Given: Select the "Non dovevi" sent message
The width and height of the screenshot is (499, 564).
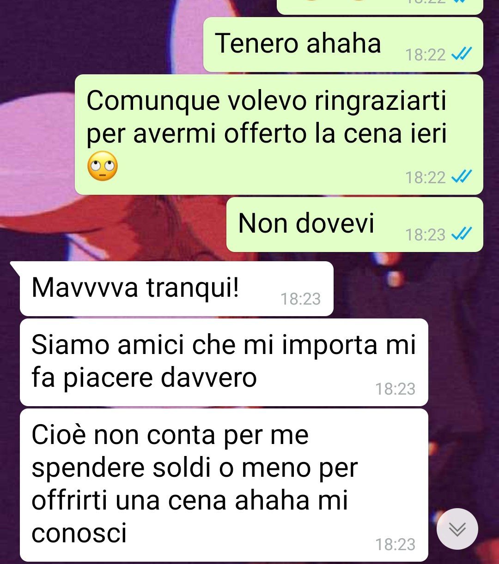Looking at the screenshot, I should pyautogui.click(x=354, y=224).
